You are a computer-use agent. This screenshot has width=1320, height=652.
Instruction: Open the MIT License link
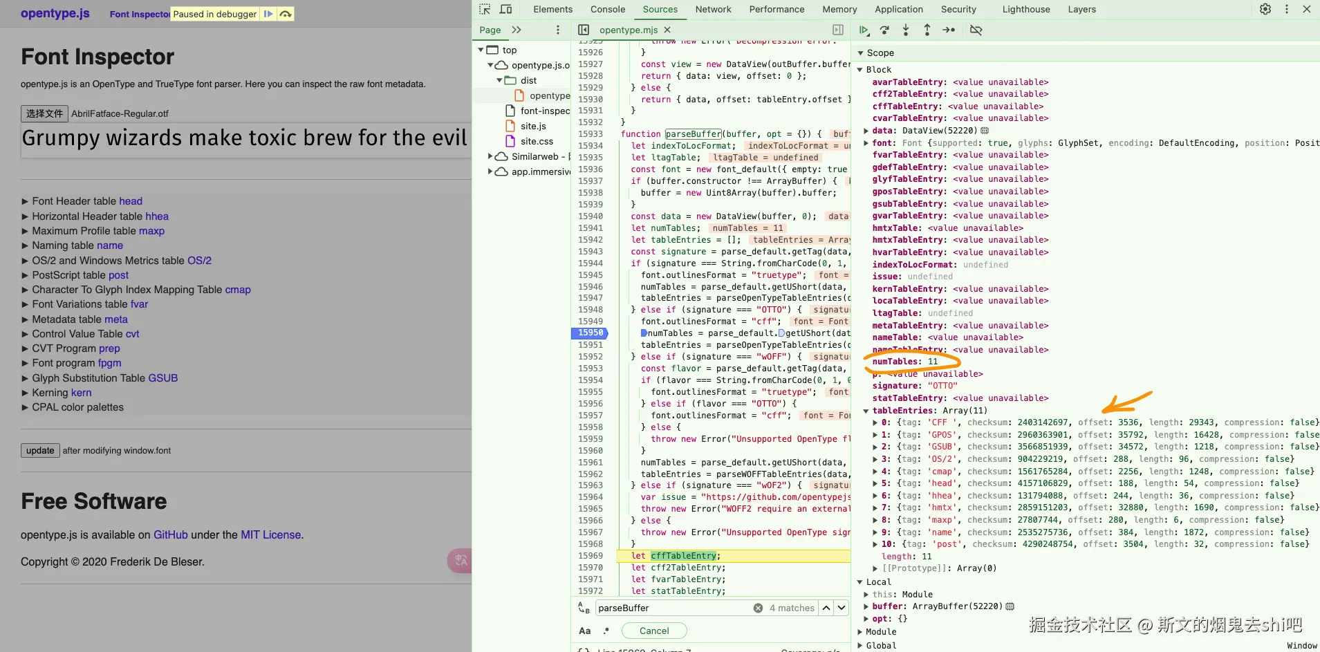pyautogui.click(x=271, y=534)
